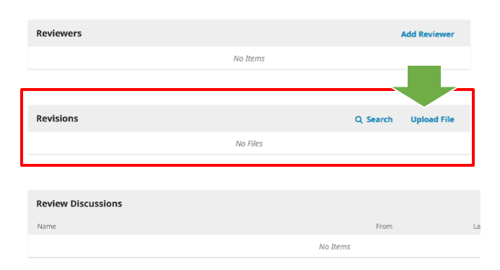Select the Reviewers panel heading
This screenshot has height=270, width=500.
pos(58,33)
